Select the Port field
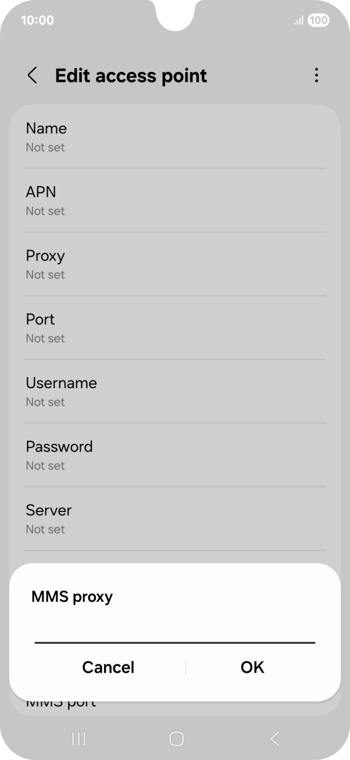 (x=174, y=327)
